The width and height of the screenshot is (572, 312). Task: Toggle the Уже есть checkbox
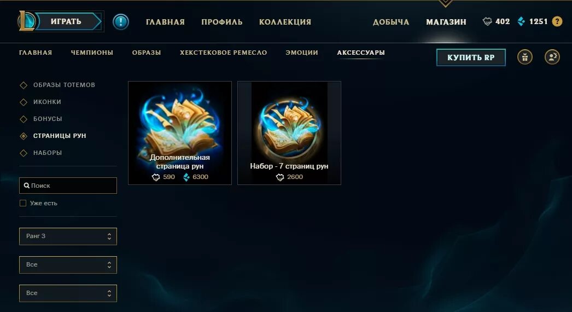coord(23,203)
